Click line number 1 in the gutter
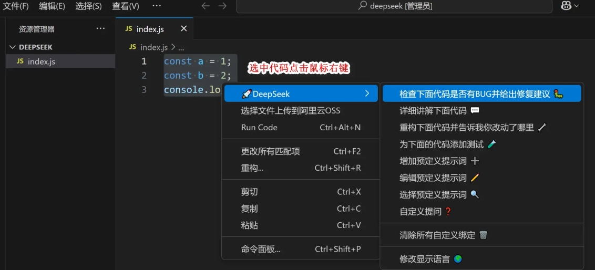This screenshot has width=595, height=270. click(x=144, y=61)
